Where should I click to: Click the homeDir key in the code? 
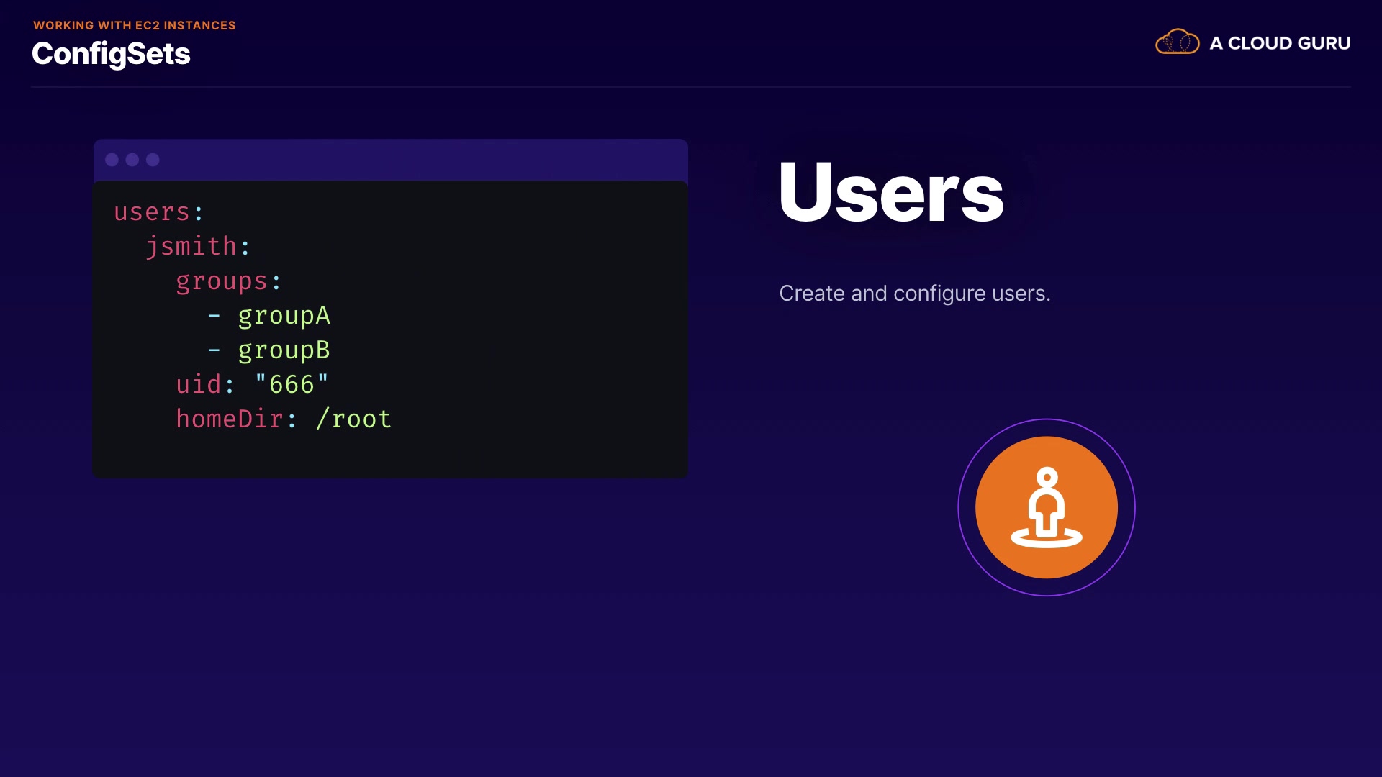pos(230,419)
